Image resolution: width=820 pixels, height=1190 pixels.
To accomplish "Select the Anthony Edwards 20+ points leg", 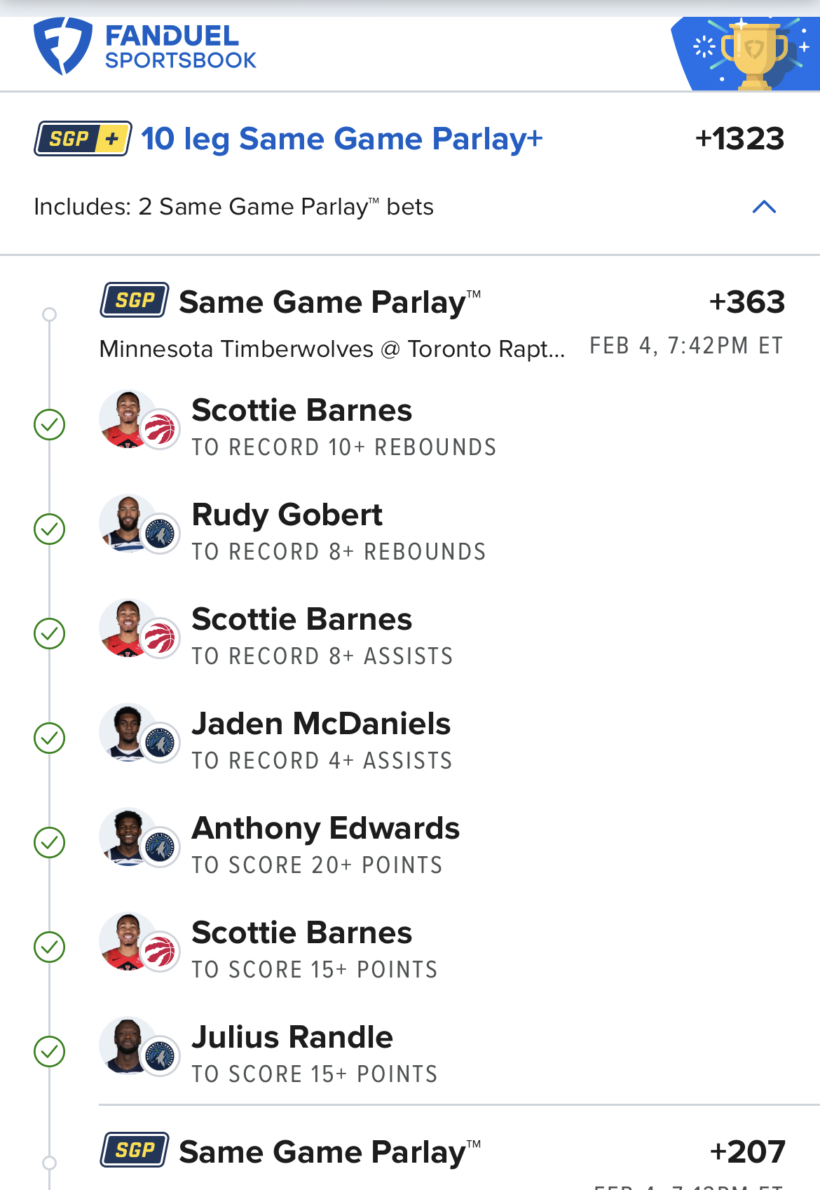I will pyautogui.click(x=325, y=844).
